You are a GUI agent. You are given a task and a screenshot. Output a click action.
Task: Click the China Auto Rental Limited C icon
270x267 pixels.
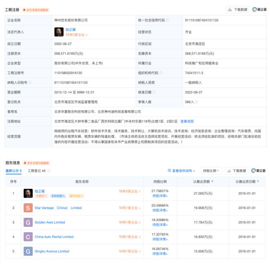click(28, 237)
